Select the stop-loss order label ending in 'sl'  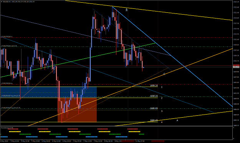click(7, 37)
